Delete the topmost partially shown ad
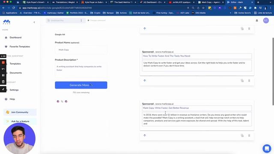 249,29
